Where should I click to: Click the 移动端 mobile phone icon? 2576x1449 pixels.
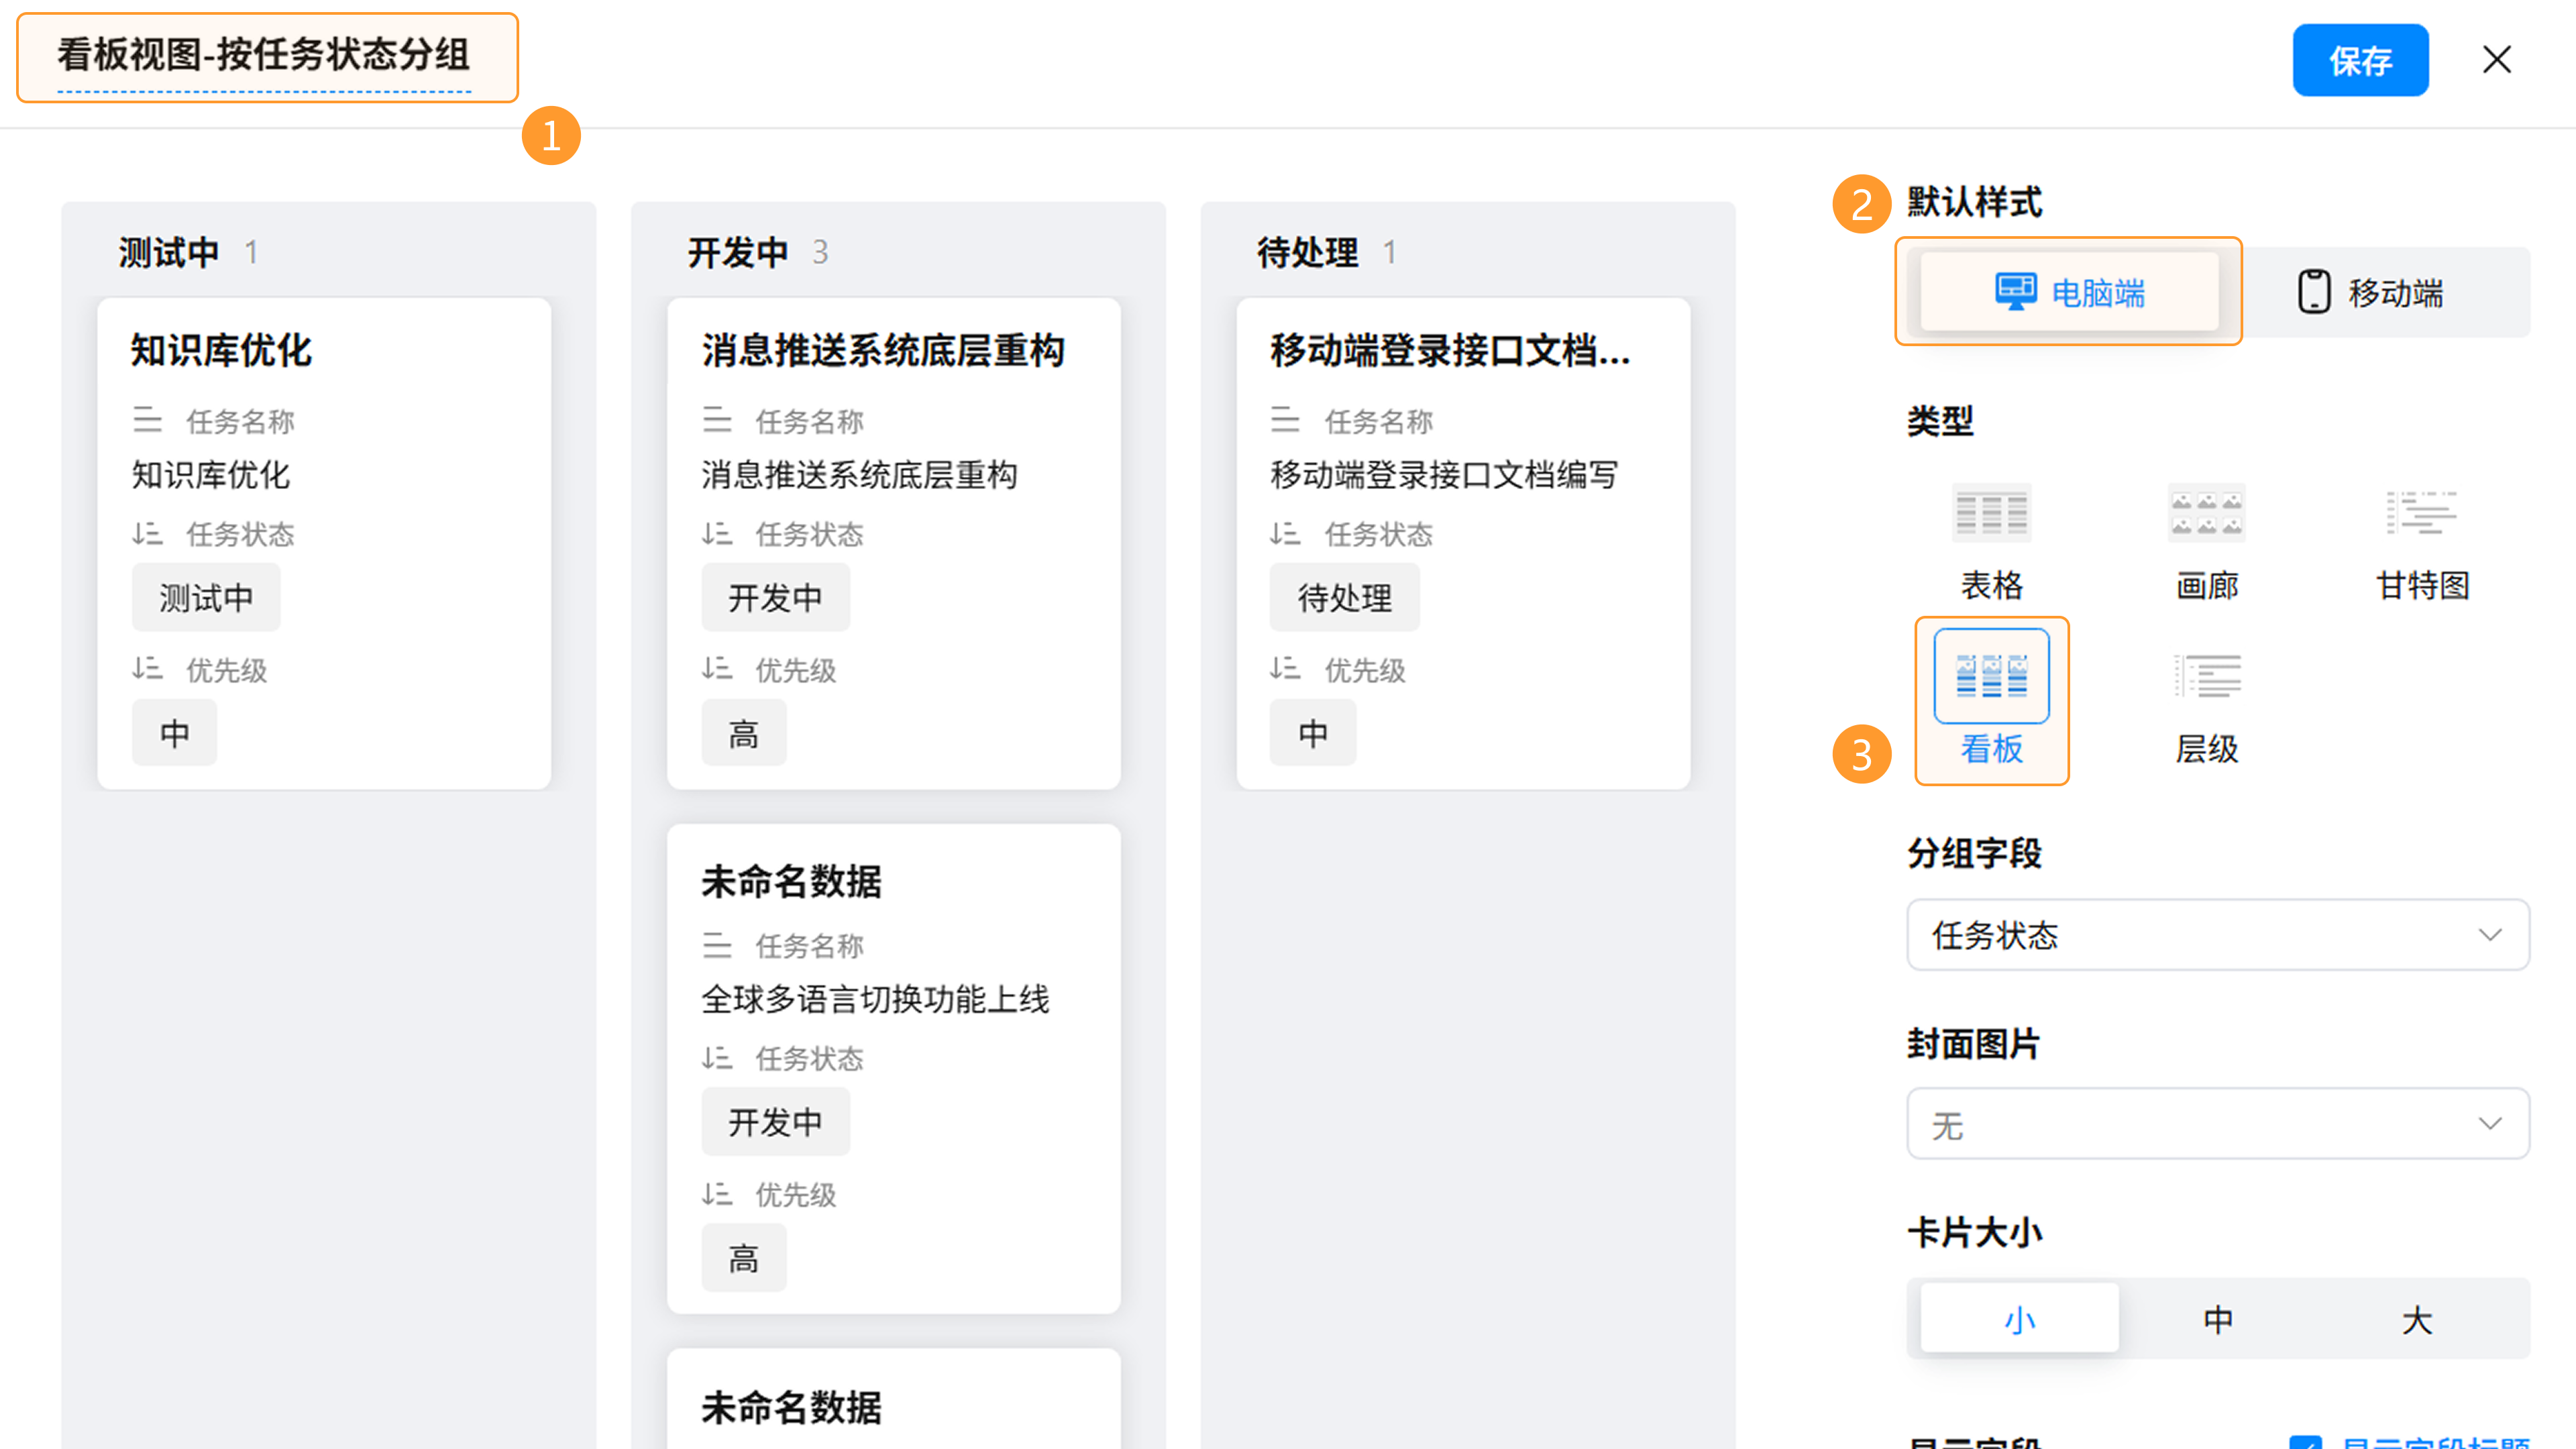coord(2313,292)
